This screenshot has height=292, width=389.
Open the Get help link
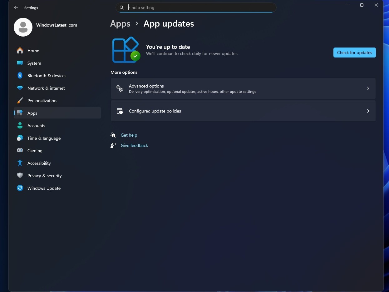pos(129,135)
